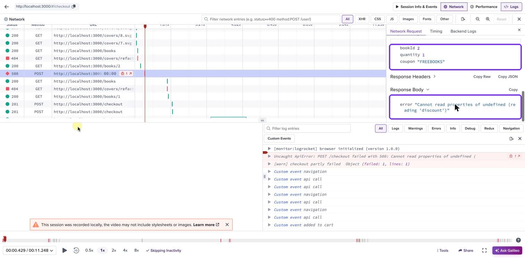Screen dimensions: 525x258
Task: Filter network entries to Fonts
Action: coord(427,19)
